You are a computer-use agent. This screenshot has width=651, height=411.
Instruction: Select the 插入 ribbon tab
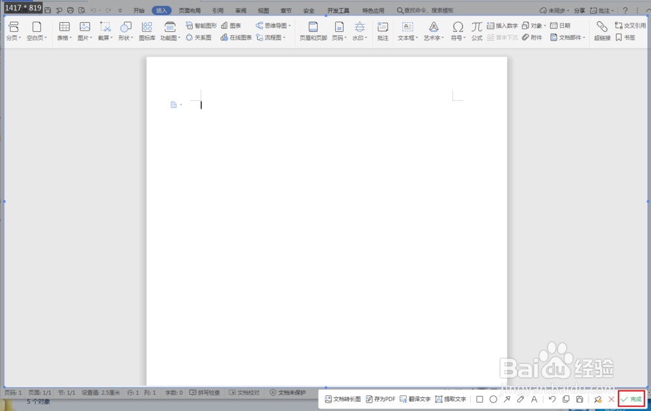(x=161, y=10)
